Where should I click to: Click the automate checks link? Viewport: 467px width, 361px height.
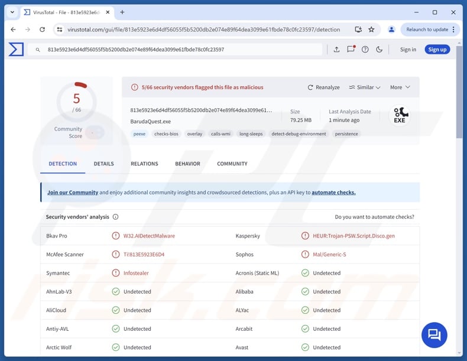tap(333, 193)
